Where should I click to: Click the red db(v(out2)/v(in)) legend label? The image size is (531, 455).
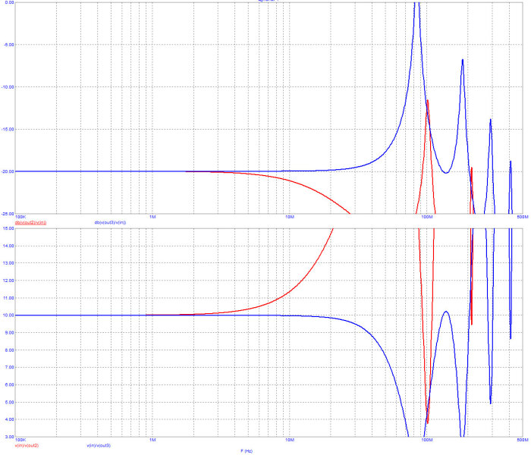tap(30, 222)
